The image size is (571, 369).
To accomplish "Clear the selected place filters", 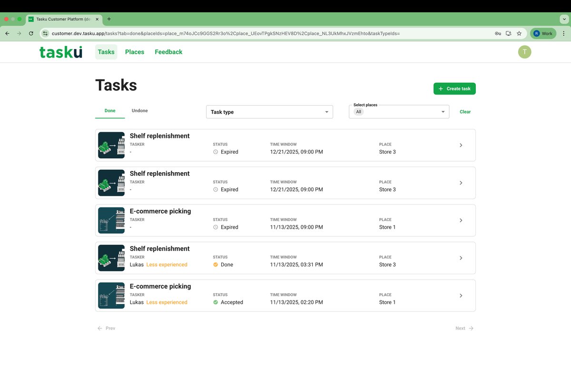I will pyautogui.click(x=465, y=112).
